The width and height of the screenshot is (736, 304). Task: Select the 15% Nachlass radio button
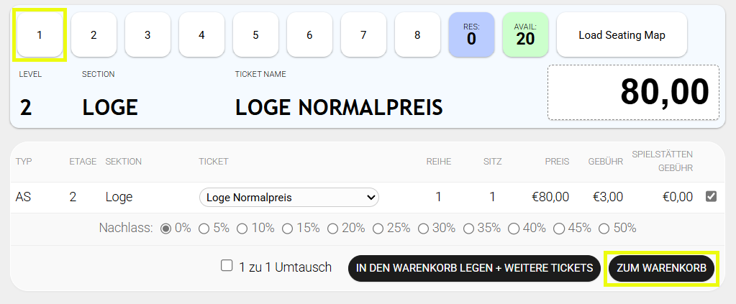click(x=288, y=229)
